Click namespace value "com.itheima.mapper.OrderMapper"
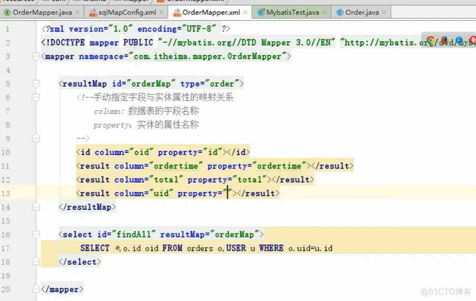 tap(208, 56)
